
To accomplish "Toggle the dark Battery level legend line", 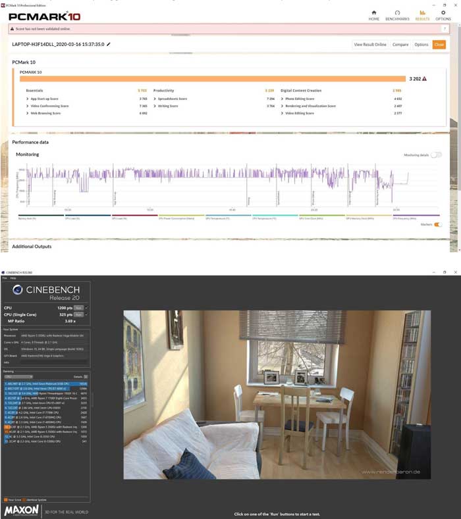I will 41,216.
